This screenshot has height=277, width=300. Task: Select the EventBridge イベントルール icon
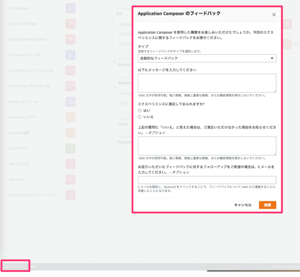70,70
